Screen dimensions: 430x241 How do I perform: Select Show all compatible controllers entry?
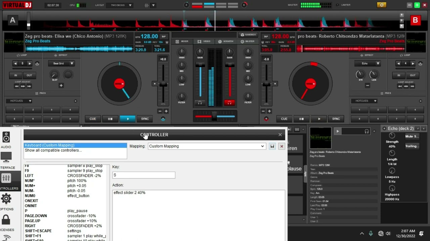point(75,150)
